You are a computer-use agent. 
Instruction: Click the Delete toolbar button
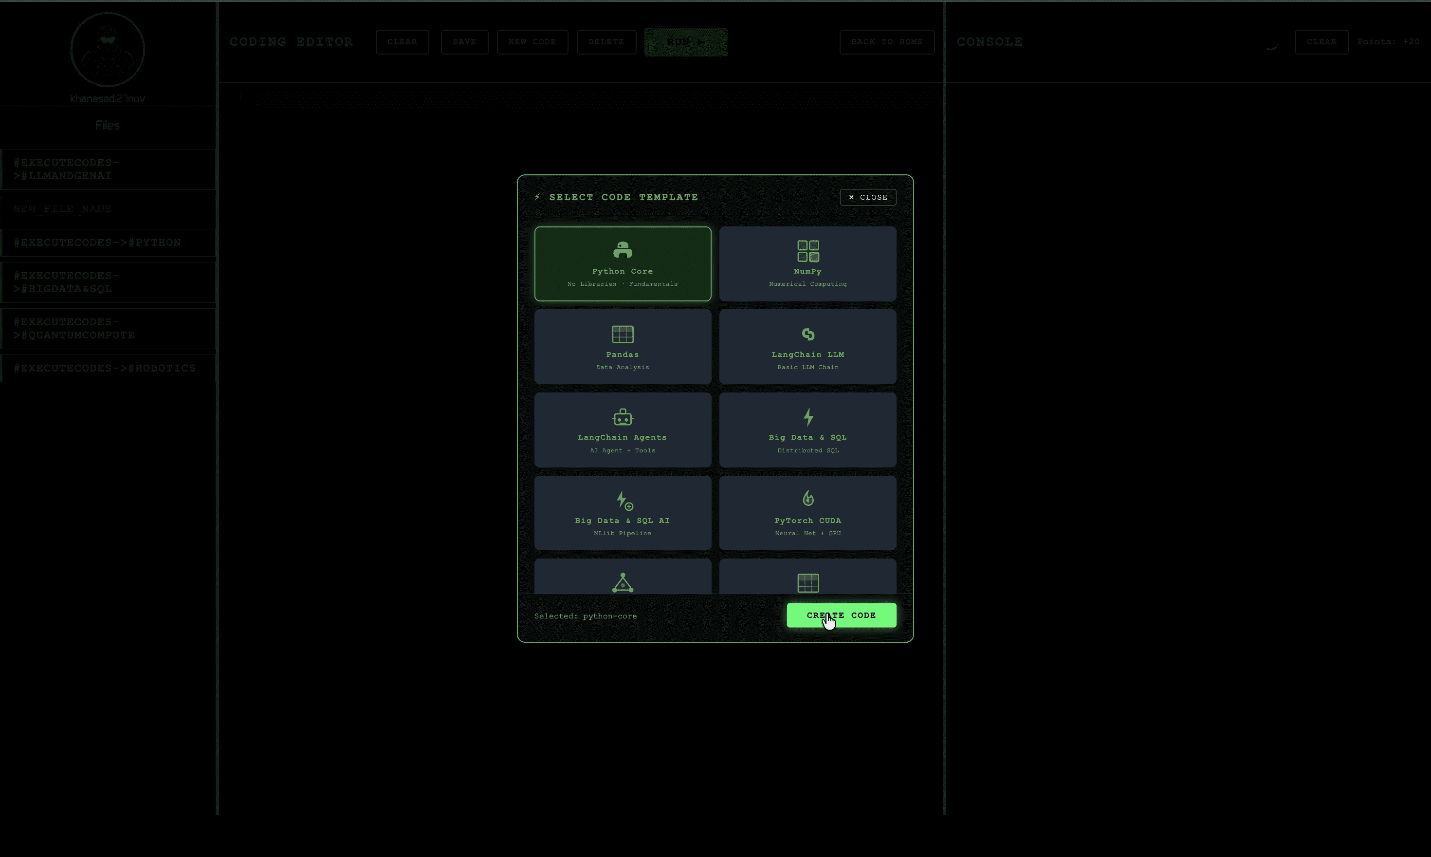pos(606,41)
